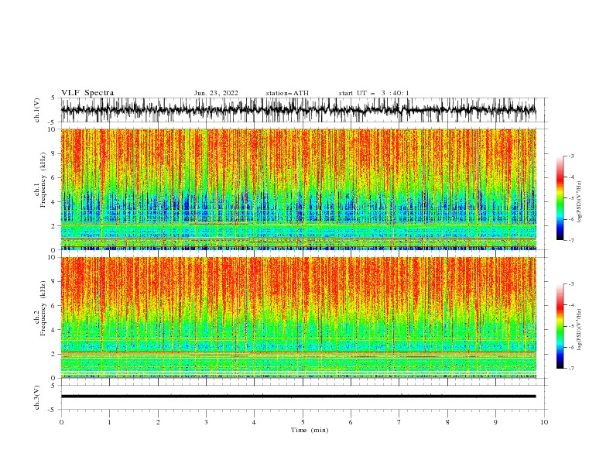
Task: Click the "4" kHz tick on ch.2 frequency axis
Action: 54,330
